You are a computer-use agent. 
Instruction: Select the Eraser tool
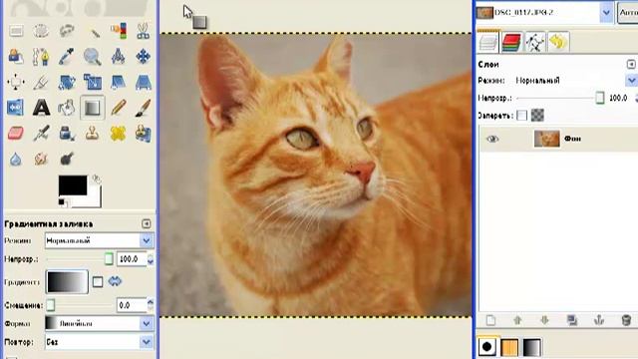tap(16, 134)
